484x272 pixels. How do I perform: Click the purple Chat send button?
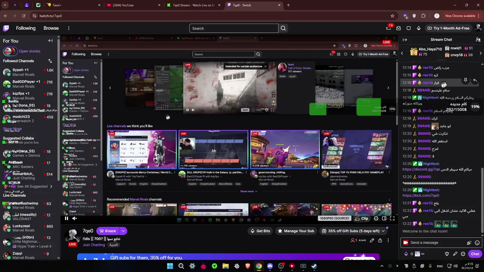(475, 254)
